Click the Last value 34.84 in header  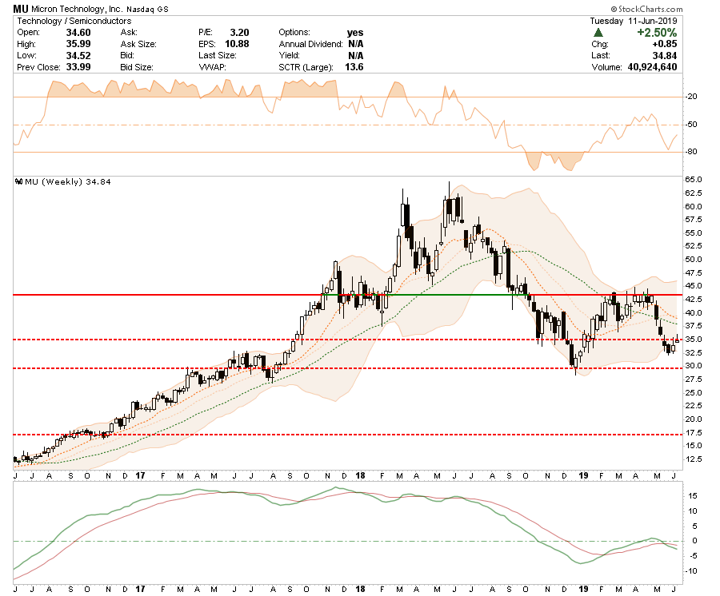pos(665,55)
